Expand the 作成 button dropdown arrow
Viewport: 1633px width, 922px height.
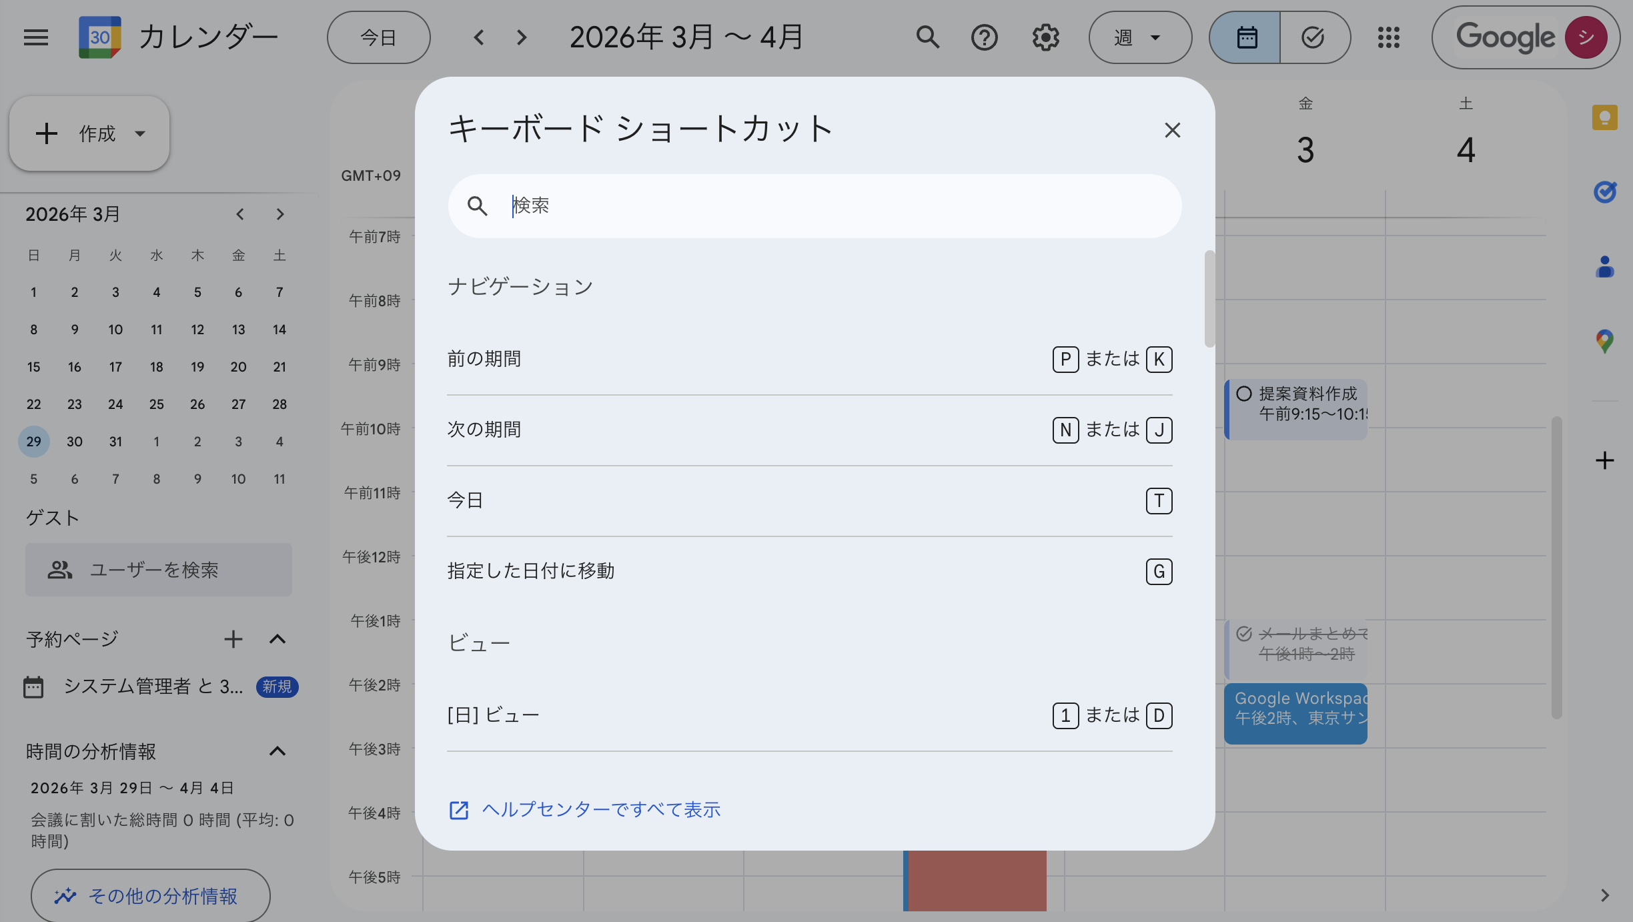tap(140, 133)
